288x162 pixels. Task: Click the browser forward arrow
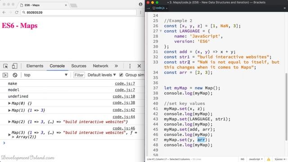[x=10, y=12]
